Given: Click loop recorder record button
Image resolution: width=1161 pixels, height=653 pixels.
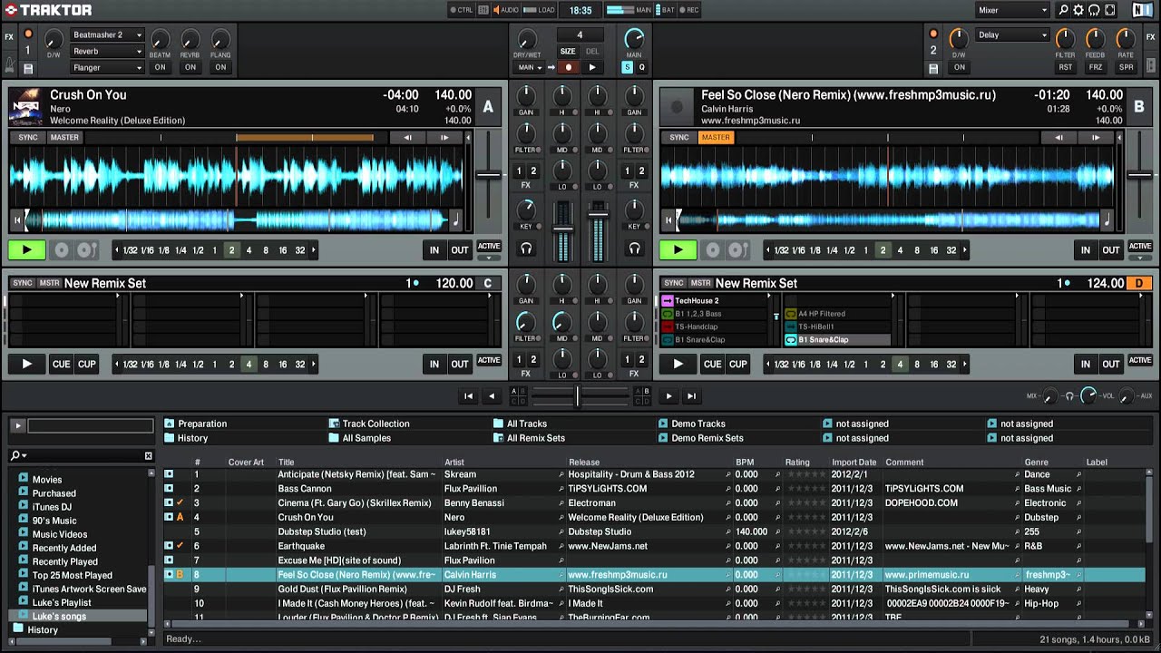Looking at the screenshot, I should tap(569, 67).
